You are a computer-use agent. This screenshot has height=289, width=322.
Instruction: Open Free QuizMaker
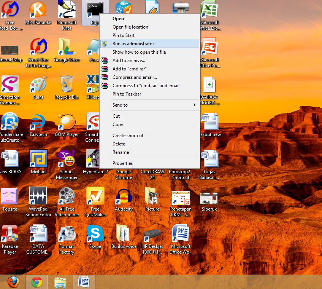[x=95, y=196]
